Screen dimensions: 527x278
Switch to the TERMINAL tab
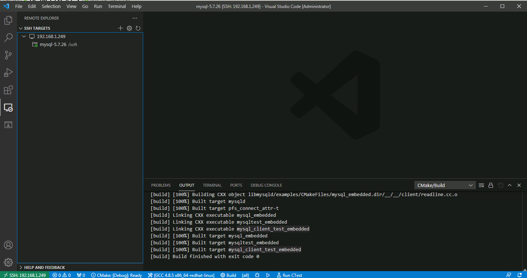point(212,185)
